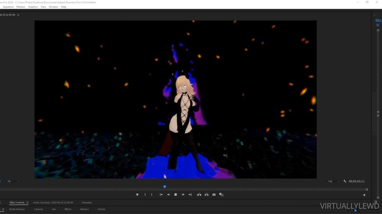Open the Markers menu in menu bar
This screenshot has width=382, height=214.
(x=21, y=7)
